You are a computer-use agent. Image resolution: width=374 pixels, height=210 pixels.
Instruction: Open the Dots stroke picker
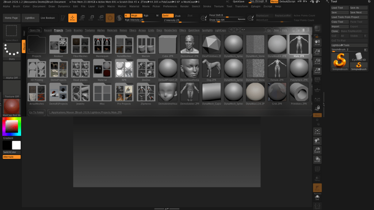[x=12, y=51]
